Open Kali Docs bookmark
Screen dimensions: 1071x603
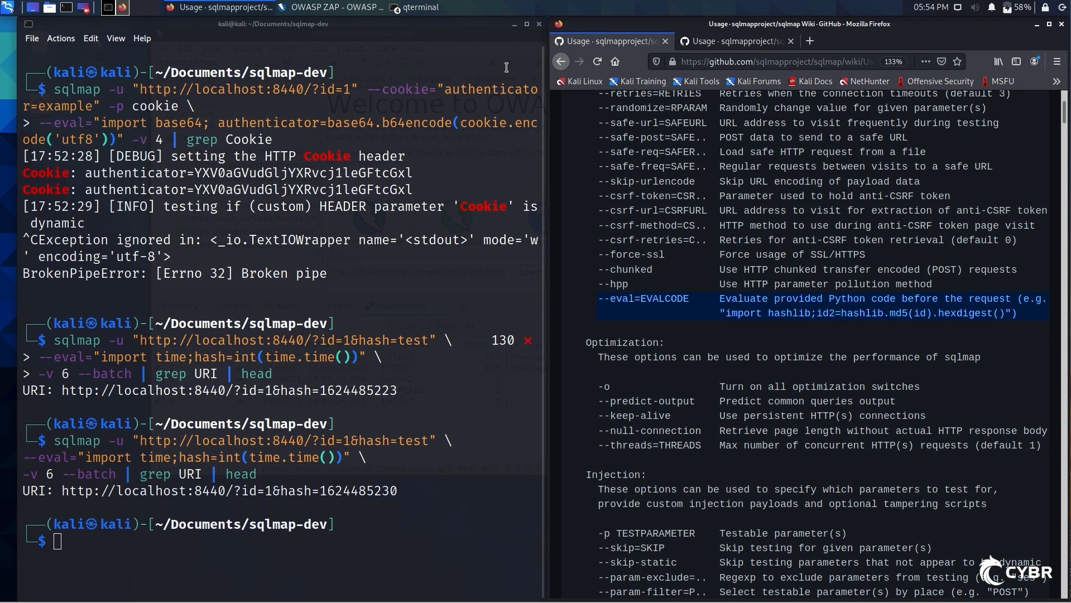tap(810, 81)
